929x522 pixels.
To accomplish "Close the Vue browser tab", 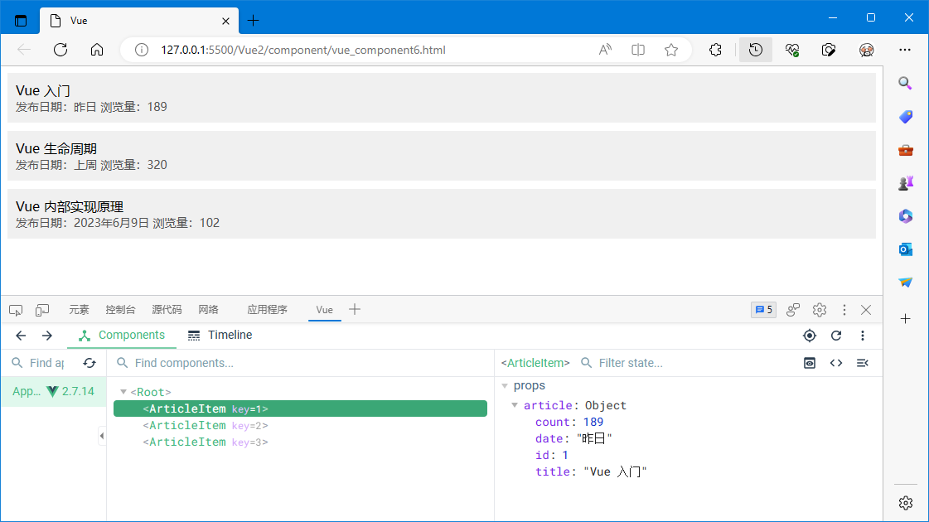I will tap(225, 21).
